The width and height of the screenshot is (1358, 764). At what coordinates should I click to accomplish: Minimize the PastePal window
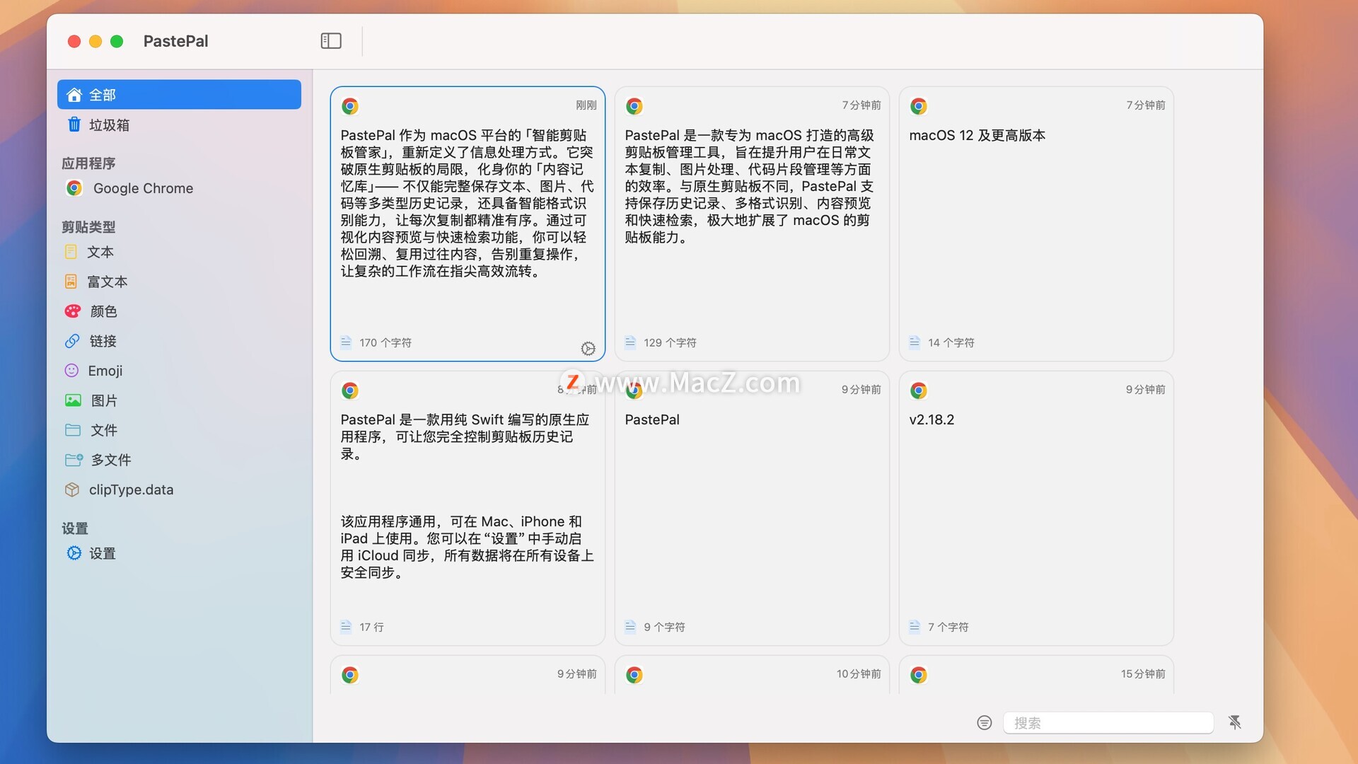point(95,41)
